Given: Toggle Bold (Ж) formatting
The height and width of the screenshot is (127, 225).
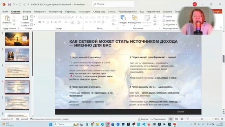Looking at the screenshot, I should (40, 22).
